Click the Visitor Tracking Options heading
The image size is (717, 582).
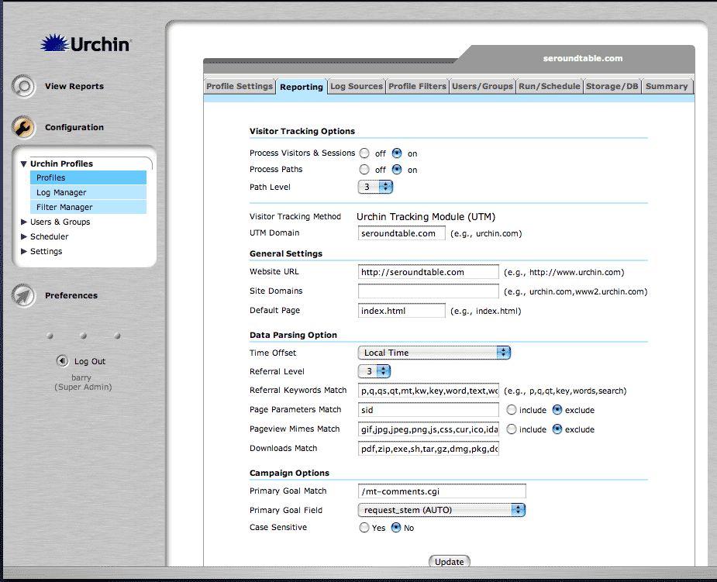pyautogui.click(x=302, y=131)
